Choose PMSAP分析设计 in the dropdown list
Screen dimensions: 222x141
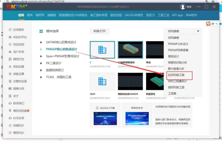[178, 44]
